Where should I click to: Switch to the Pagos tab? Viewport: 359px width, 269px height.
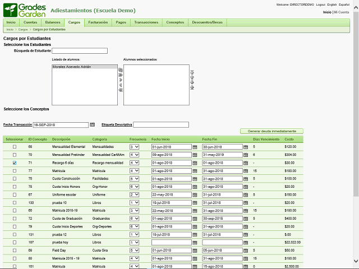click(121, 22)
